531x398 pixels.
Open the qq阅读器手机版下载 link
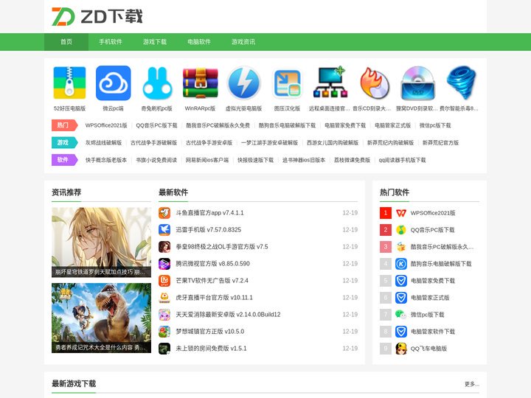click(x=403, y=160)
